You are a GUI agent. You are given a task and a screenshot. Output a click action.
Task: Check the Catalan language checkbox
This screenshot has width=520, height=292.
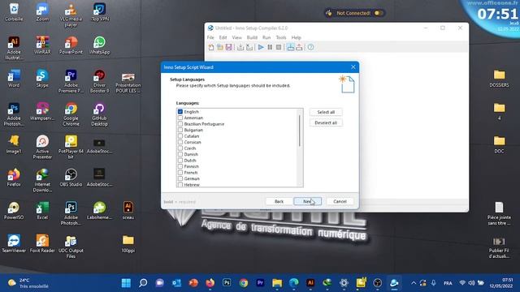click(x=180, y=135)
